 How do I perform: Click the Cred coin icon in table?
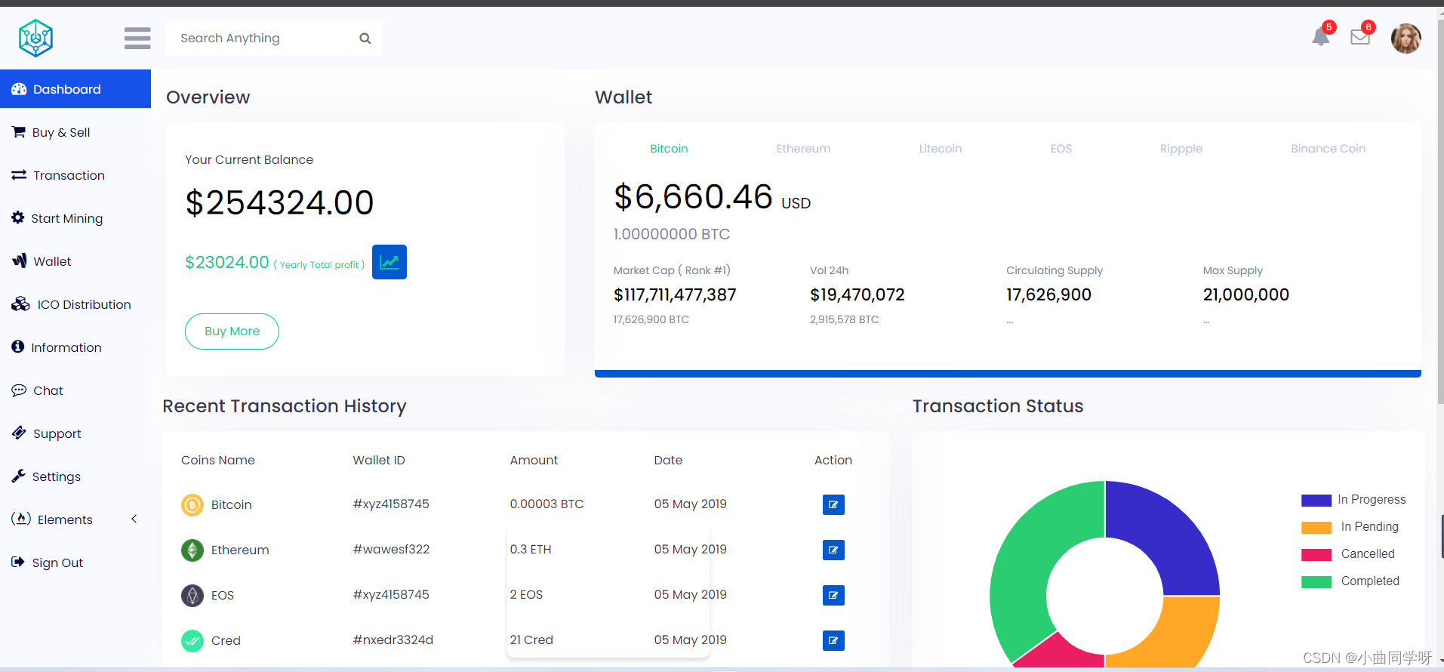coord(192,640)
